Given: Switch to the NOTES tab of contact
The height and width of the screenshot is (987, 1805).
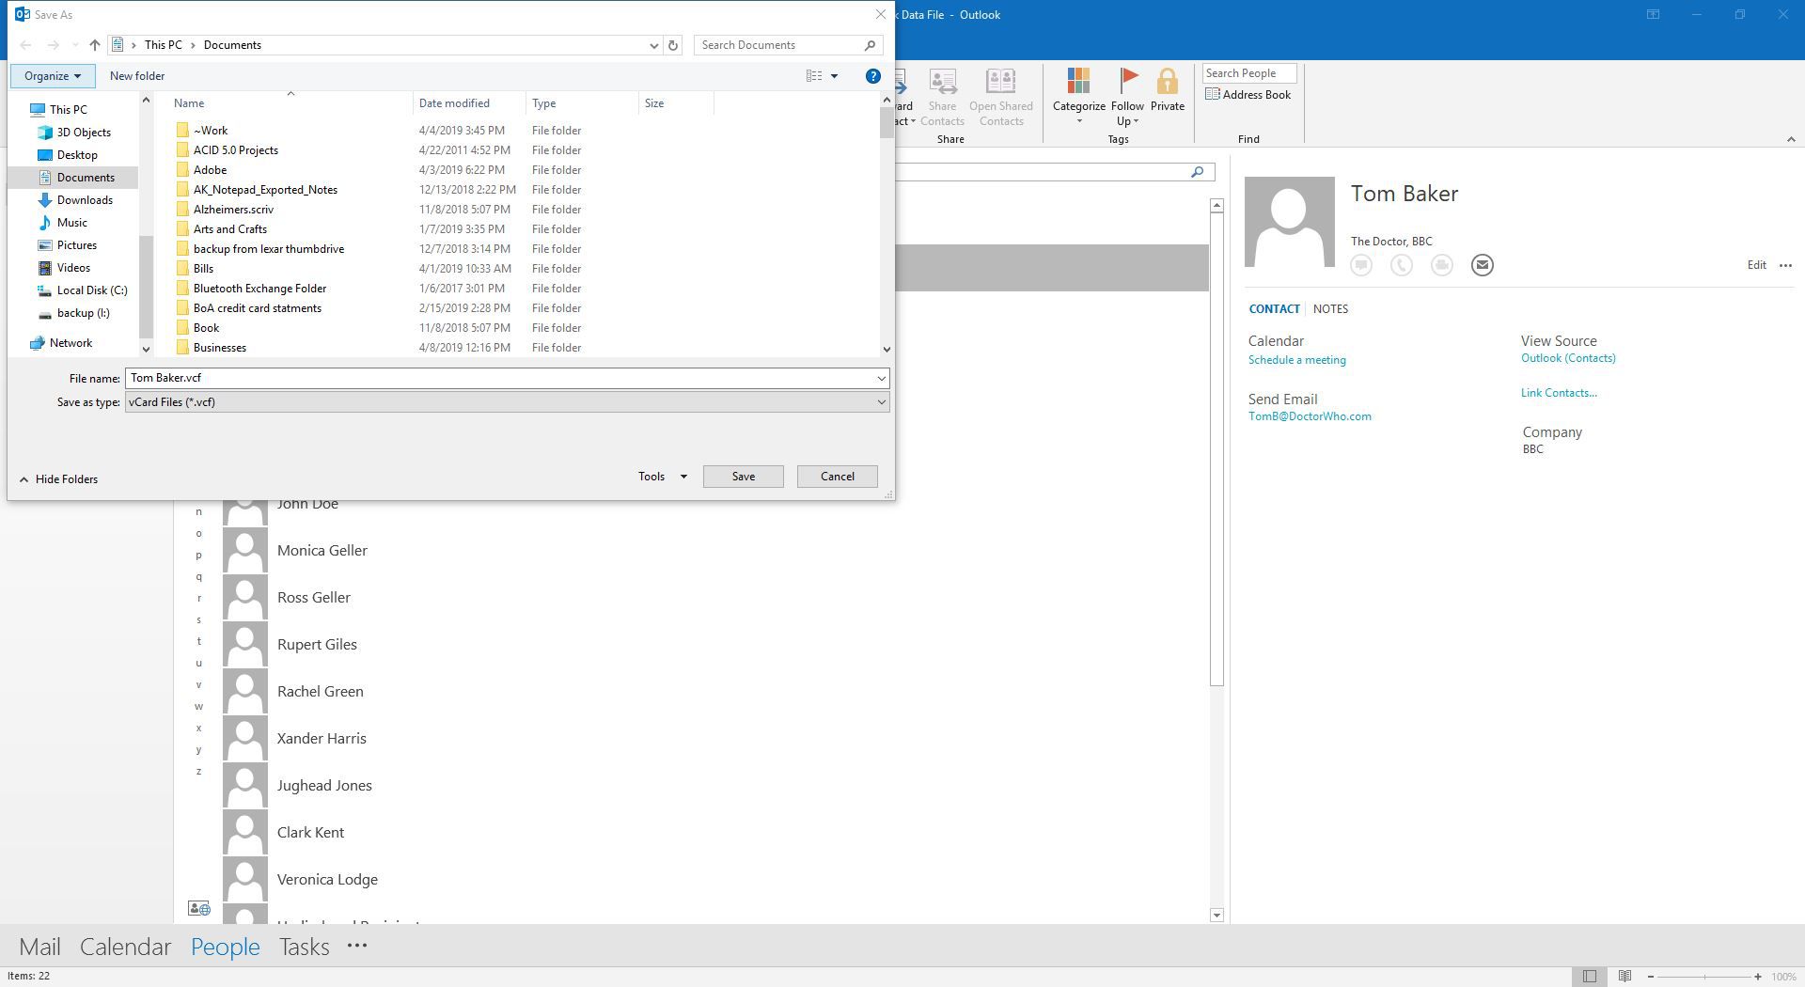Looking at the screenshot, I should [1330, 309].
